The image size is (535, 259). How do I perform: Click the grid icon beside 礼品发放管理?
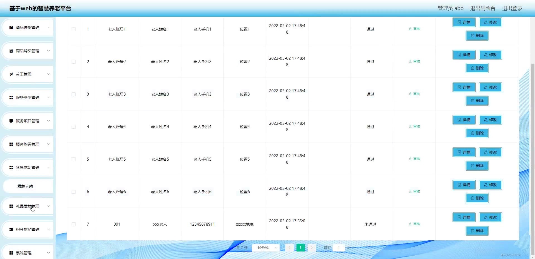(11, 206)
